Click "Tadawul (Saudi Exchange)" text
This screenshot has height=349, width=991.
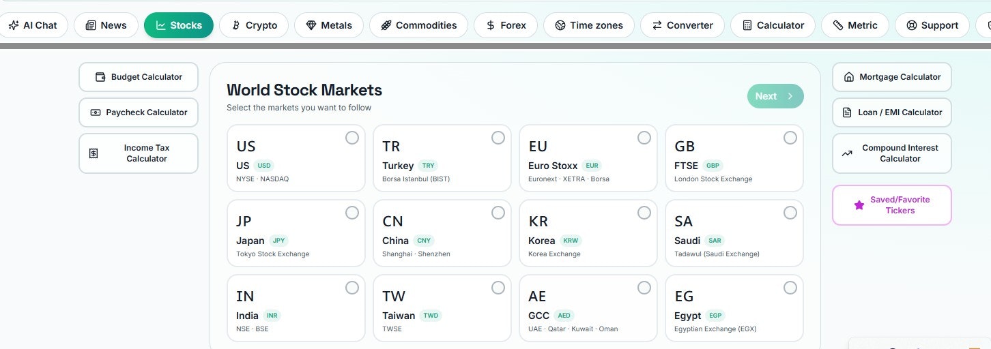(717, 254)
